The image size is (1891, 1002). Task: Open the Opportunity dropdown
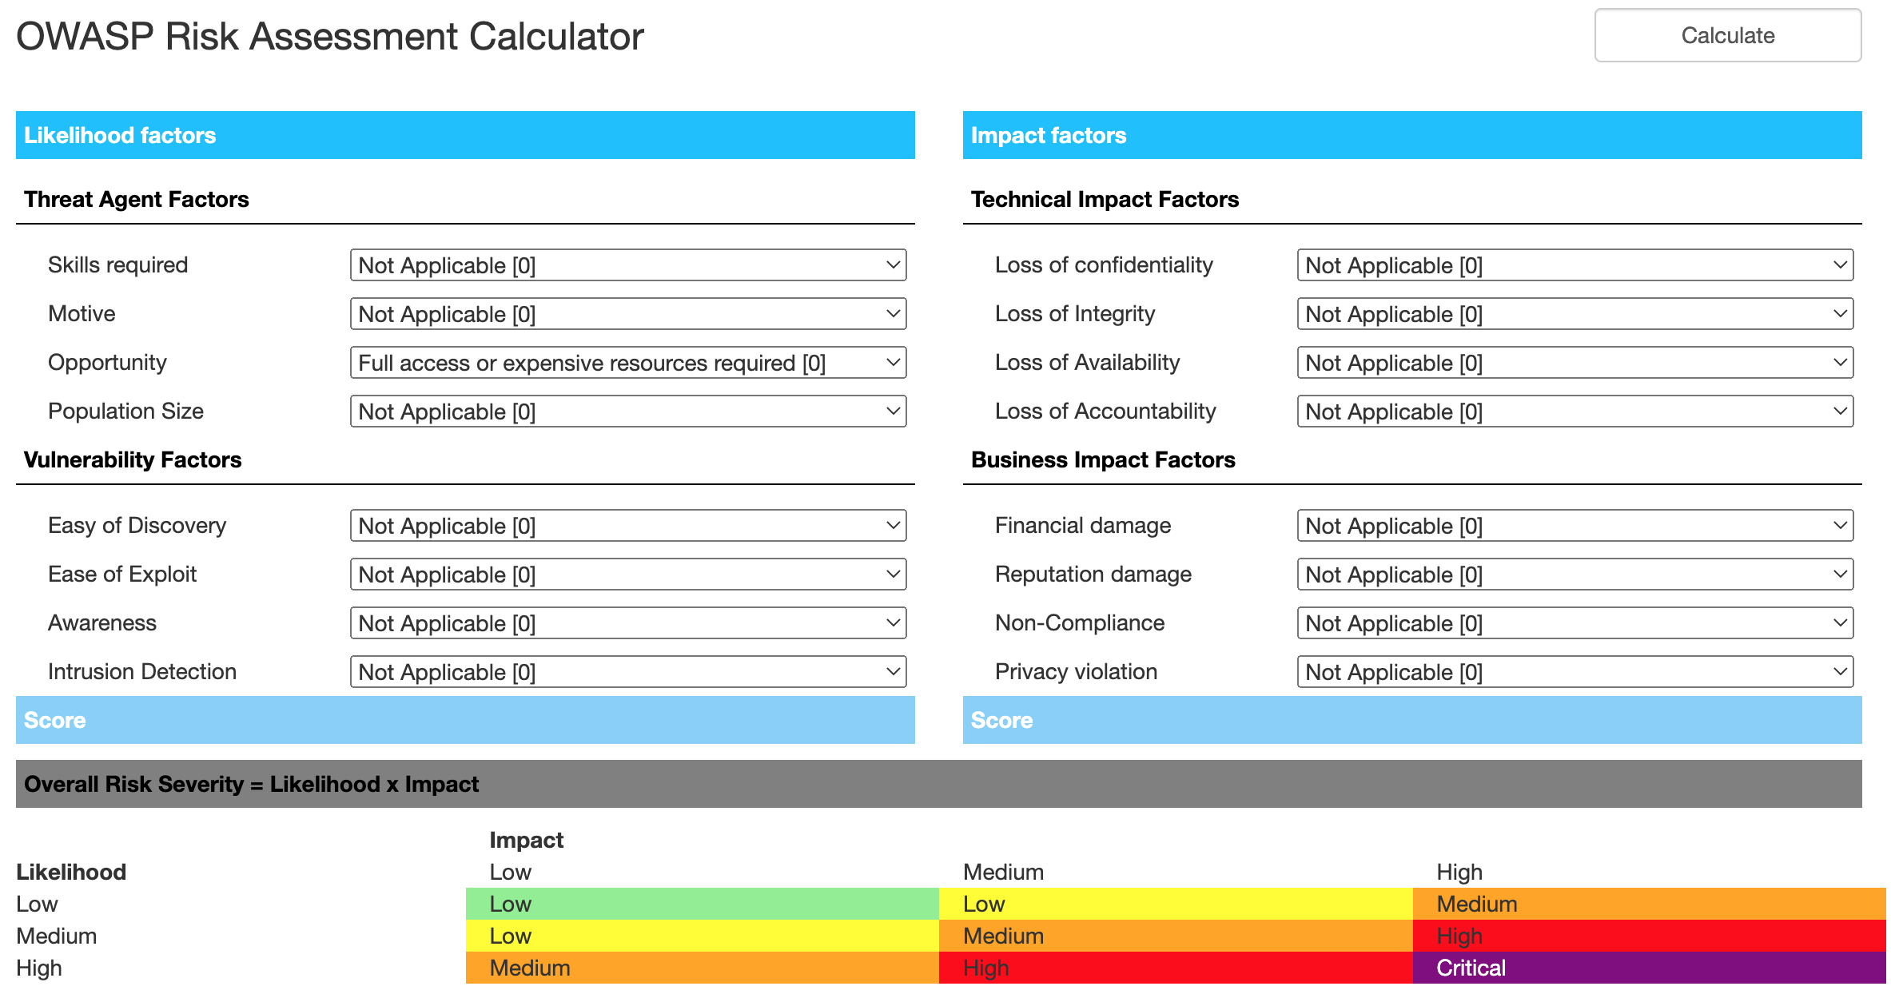pyautogui.click(x=628, y=363)
